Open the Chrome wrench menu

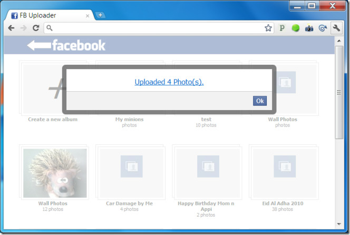pyautogui.click(x=336, y=28)
